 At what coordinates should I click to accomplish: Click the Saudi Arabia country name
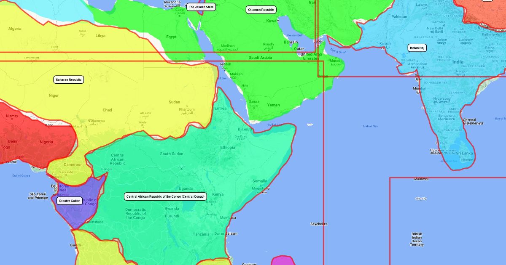point(260,58)
